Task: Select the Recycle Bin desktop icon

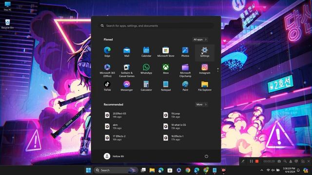Action: point(7,24)
